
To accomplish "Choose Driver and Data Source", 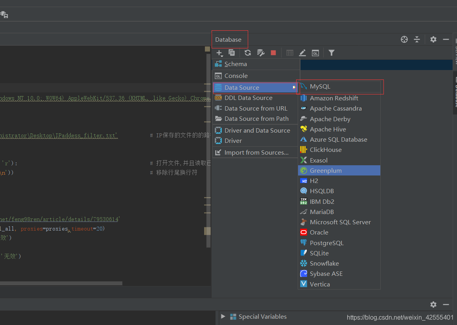I will (x=255, y=131).
